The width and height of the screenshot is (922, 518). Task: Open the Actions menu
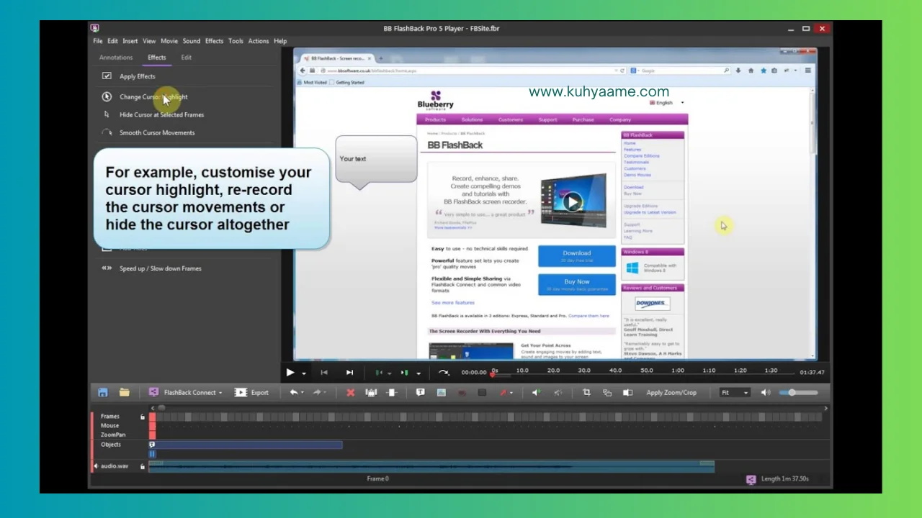pos(259,41)
